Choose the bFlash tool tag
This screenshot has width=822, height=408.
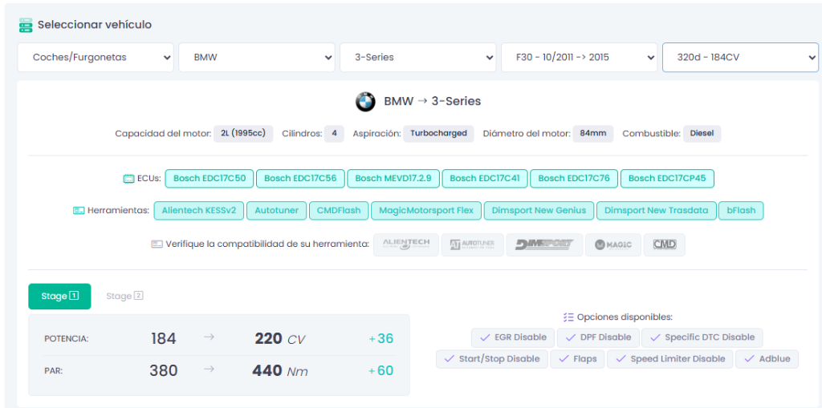[741, 211]
